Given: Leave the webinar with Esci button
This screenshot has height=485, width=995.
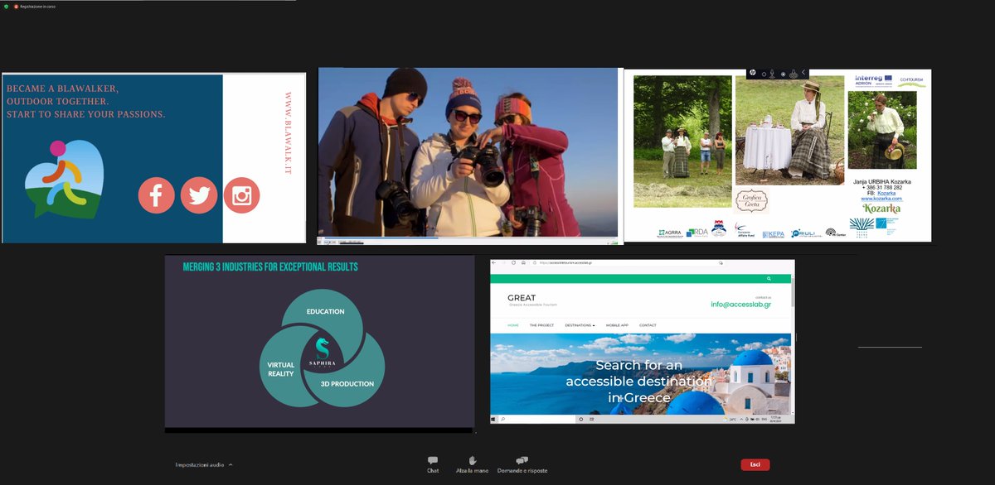Looking at the screenshot, I should click(755, 464).
